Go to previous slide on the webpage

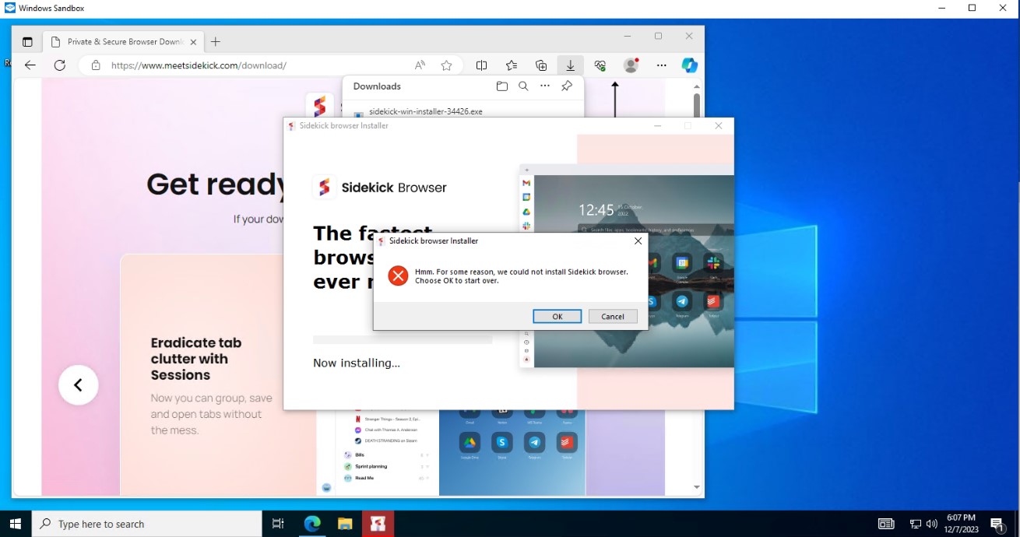coord(78,384)
